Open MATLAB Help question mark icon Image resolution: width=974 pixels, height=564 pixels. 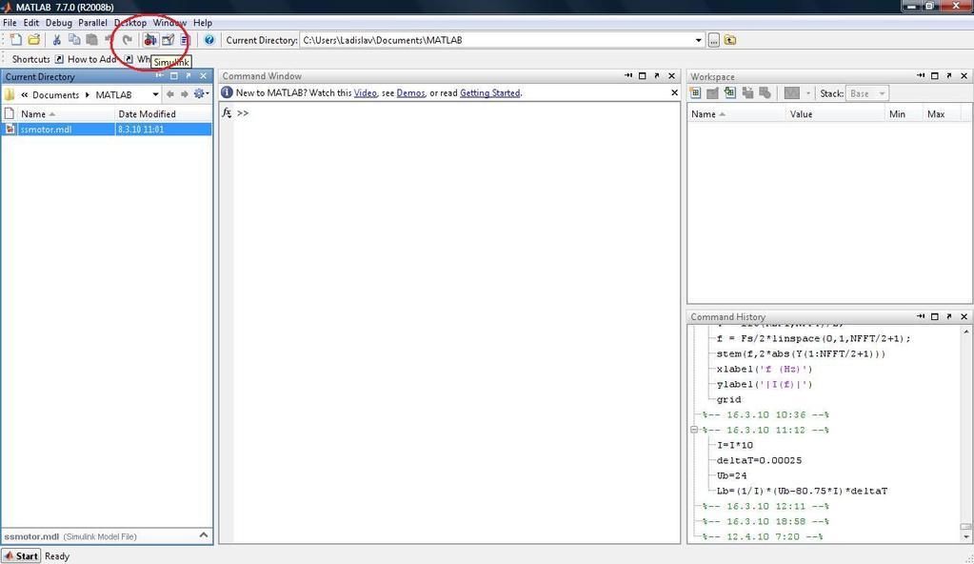point(209,40)
